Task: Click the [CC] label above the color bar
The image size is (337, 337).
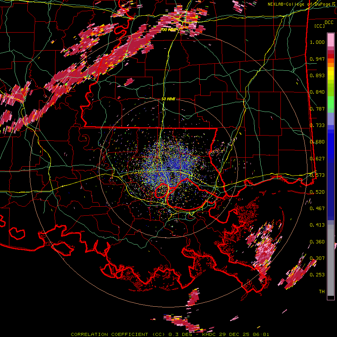Action: pyautogui.click(x=319, y=26)
